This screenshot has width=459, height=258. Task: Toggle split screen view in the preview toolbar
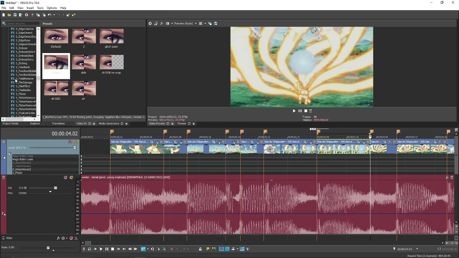pos(167,23)
